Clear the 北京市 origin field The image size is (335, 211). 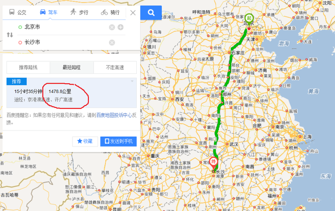pos(112,27)
